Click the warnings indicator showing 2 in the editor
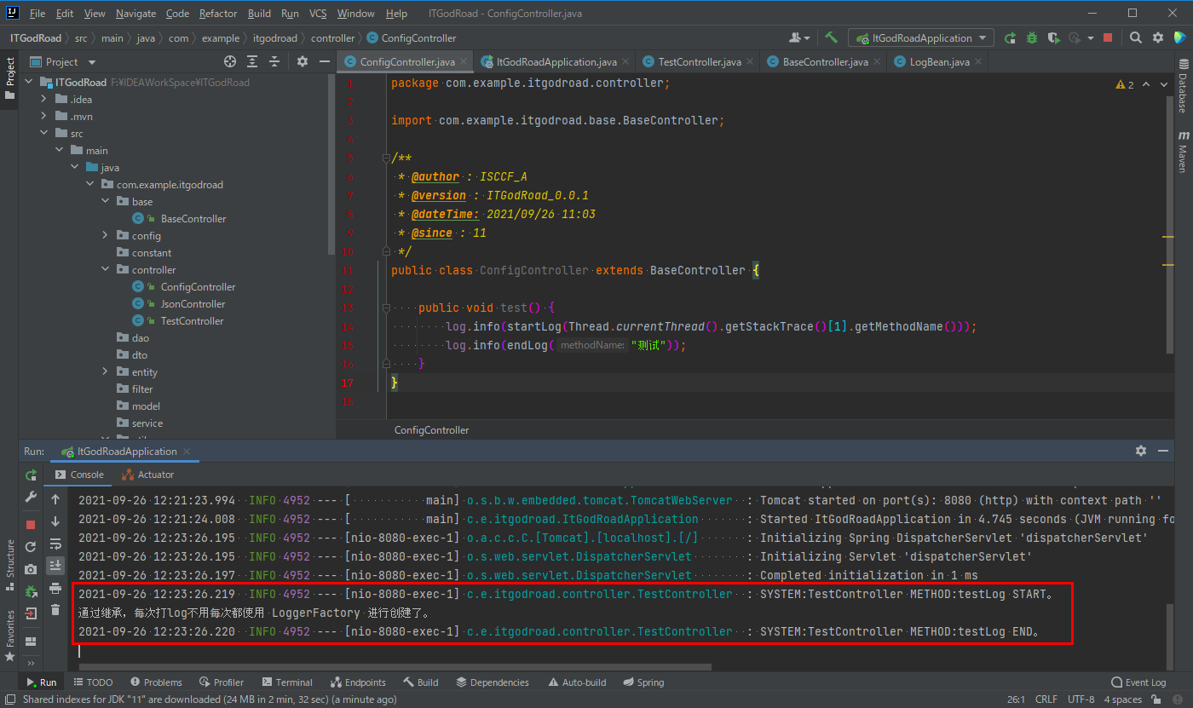The width and height of the screenshot is (1193, 708). coord(1125,84)
